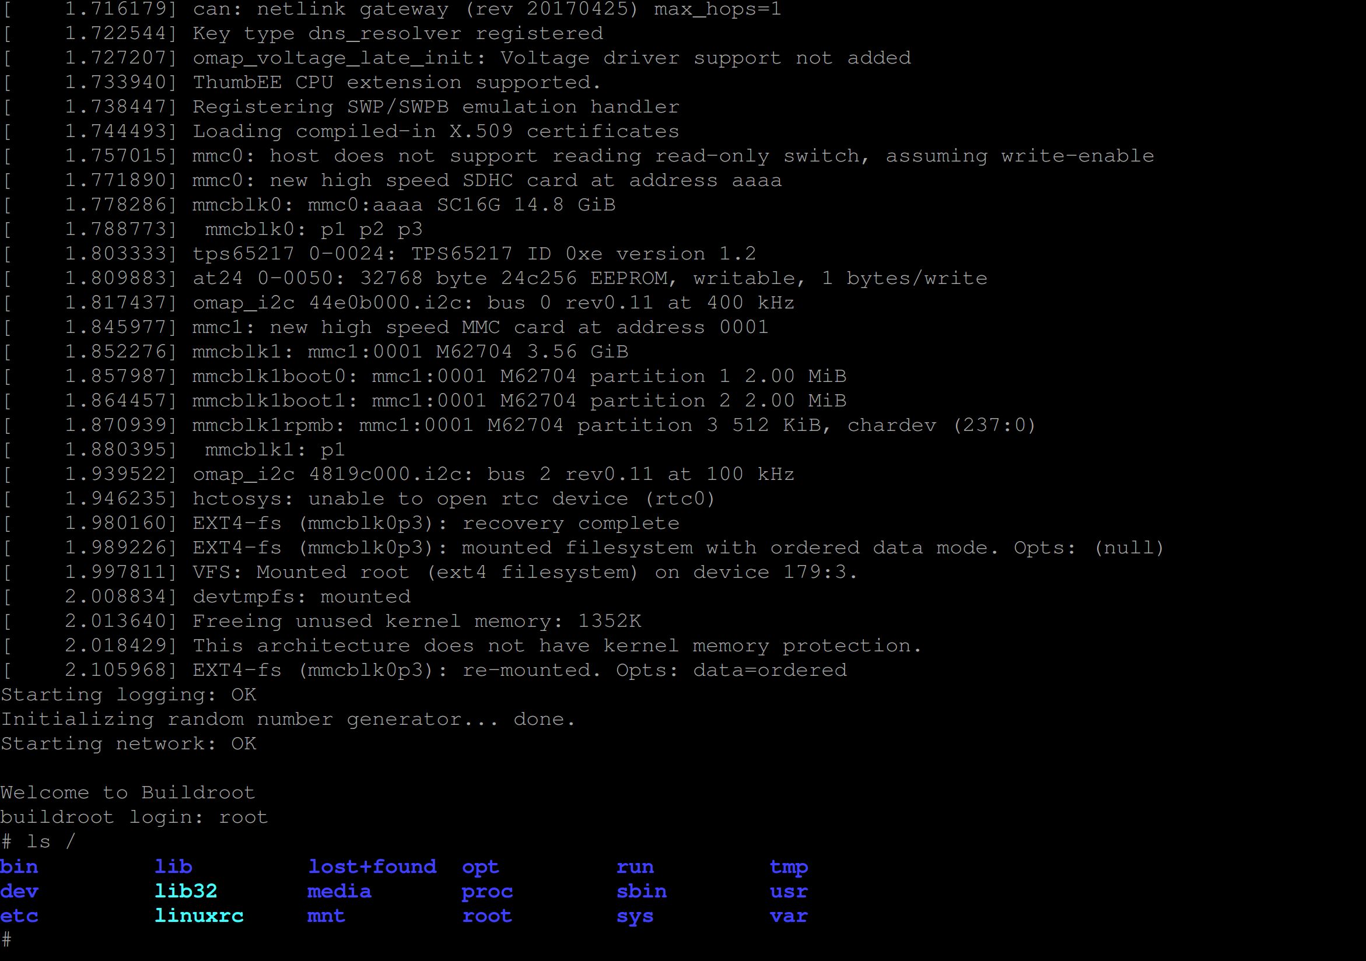Click the final empty shell prompt '#'
Screen dimensions: 1366x961
(x=6, y=940)
